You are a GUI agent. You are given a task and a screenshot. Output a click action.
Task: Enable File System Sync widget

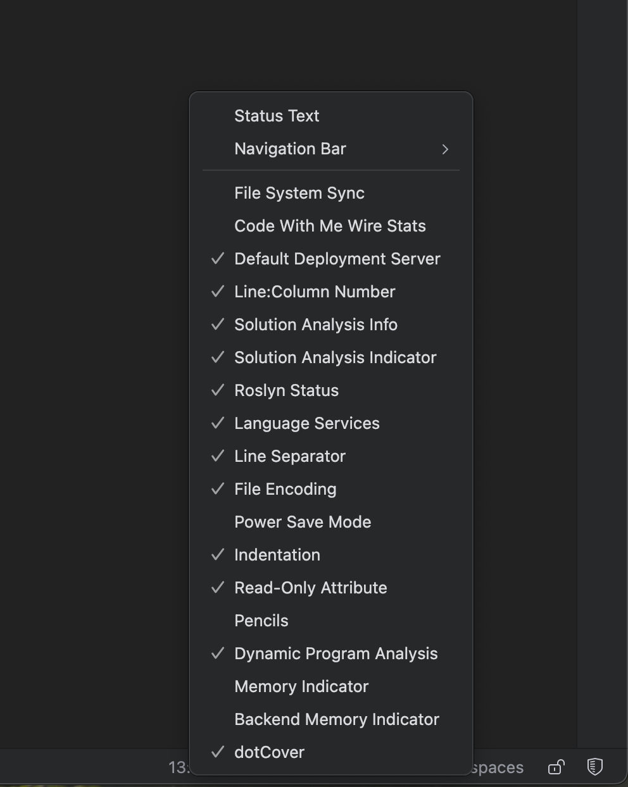click(299, 194)
